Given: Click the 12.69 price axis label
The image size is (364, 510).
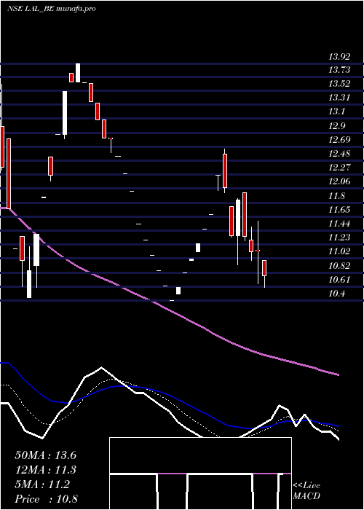Looking at the screenshot, I should [x=339, y=140].
